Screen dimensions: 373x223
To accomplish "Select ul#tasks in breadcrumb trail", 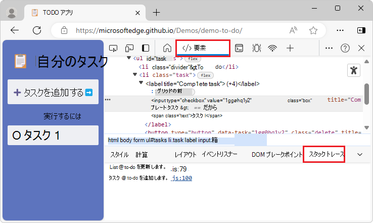I will (x=156, y=140).
